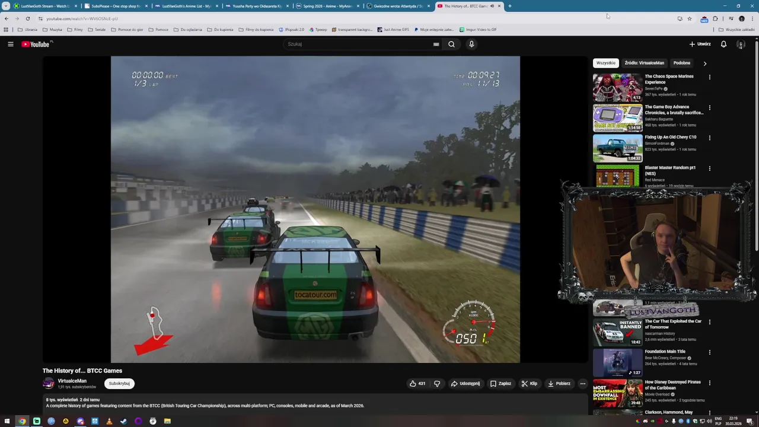Open options for Old Chevy C10 video
759x427 pixels.
(x=709, y=138)
